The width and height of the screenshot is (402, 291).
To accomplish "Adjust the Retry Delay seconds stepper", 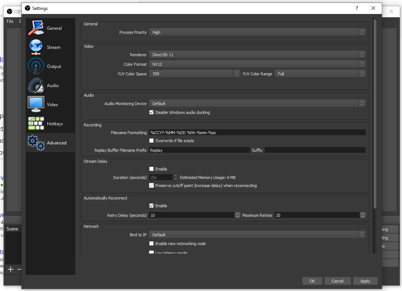I will click(x=238, y=215).
